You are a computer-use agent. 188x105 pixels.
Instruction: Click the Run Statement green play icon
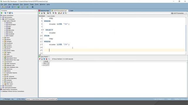point(39,13)
